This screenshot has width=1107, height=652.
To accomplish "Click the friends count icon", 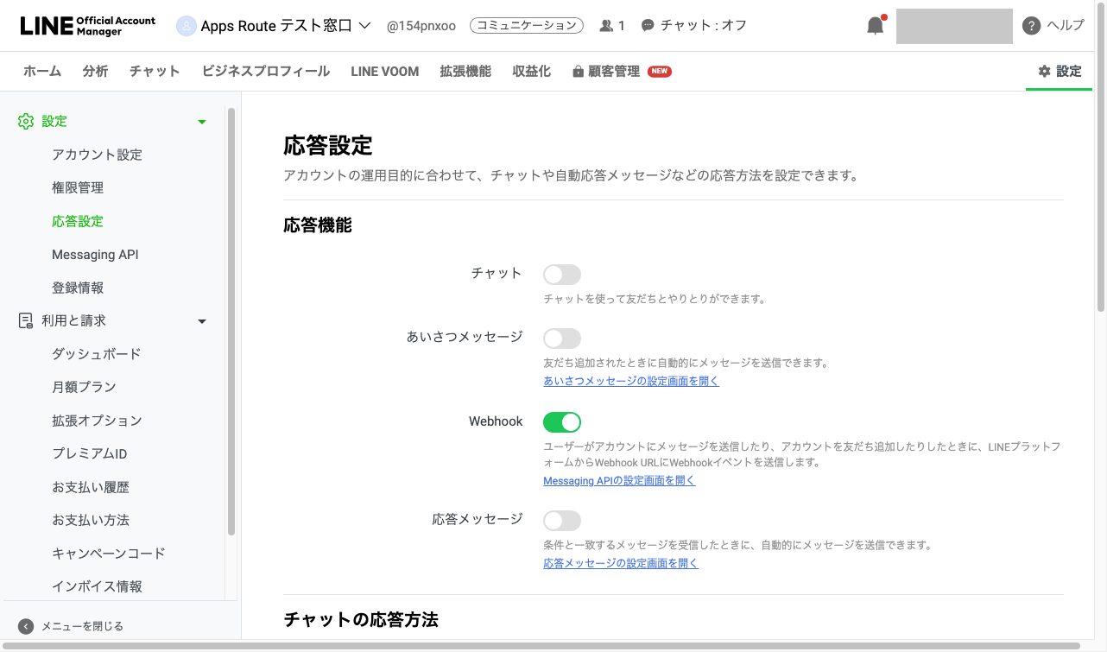I will point(606,26).
